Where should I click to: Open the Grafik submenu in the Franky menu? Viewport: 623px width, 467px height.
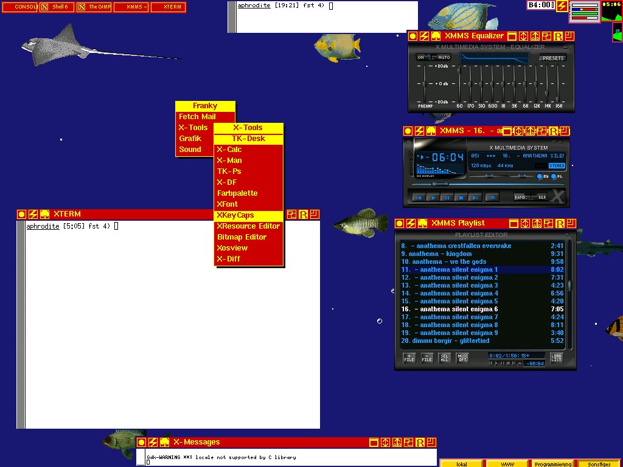[x=195, y=139]
